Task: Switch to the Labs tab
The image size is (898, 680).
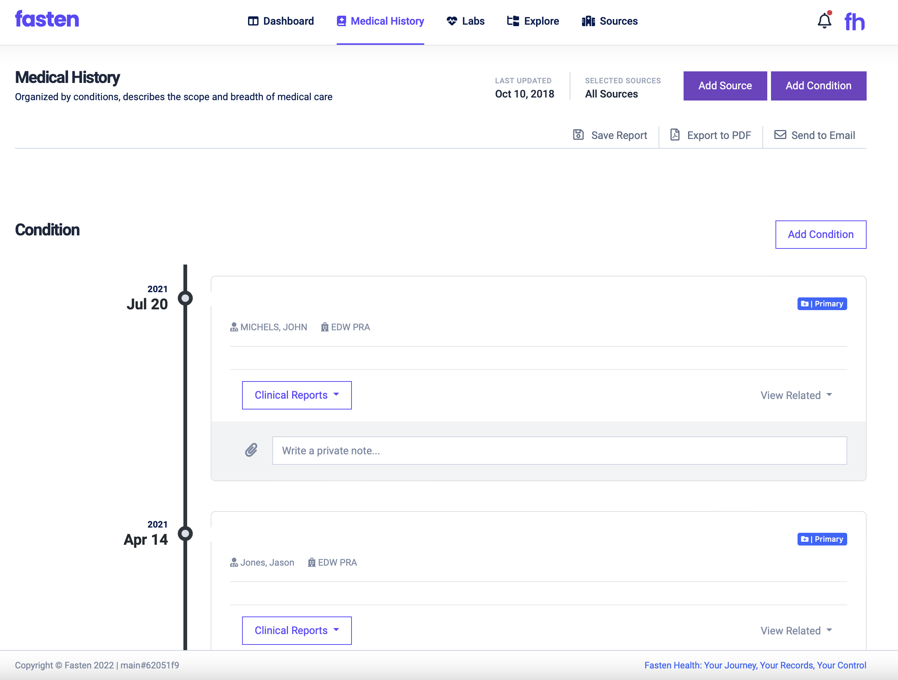Action: (465, 21)
